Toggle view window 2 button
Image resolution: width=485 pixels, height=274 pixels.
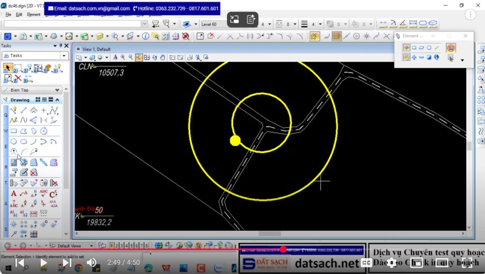click(117, 246)
